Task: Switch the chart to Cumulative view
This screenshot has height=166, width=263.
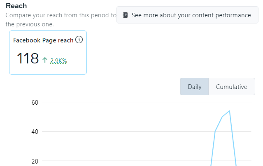Action: point(231,87)
